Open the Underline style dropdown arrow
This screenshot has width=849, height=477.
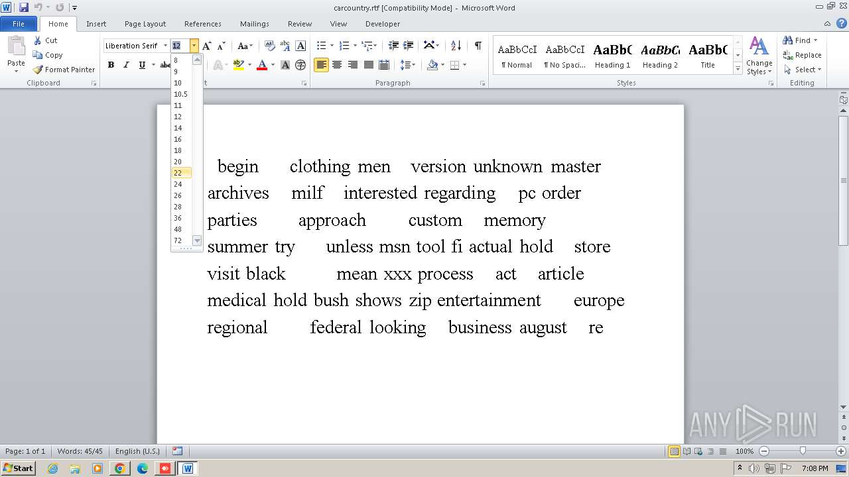tap(153, 65)
